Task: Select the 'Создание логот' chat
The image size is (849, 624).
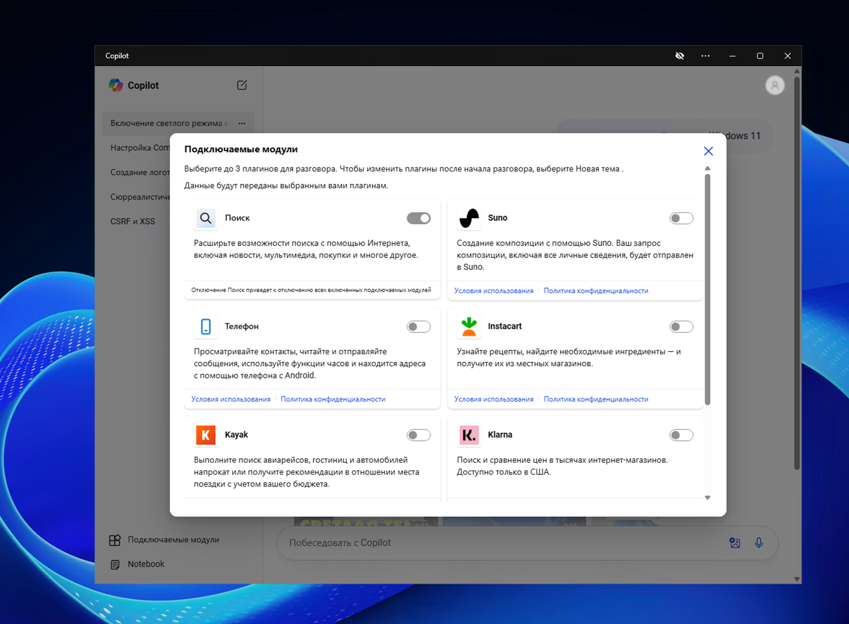Action: [x=140, y=172]
